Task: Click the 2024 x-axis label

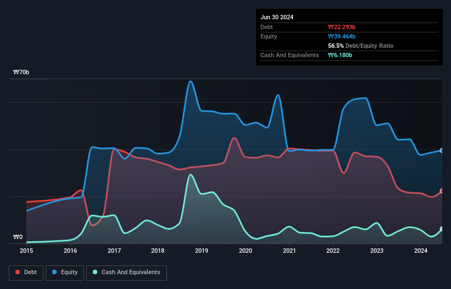Action: (x=421, y=251)
